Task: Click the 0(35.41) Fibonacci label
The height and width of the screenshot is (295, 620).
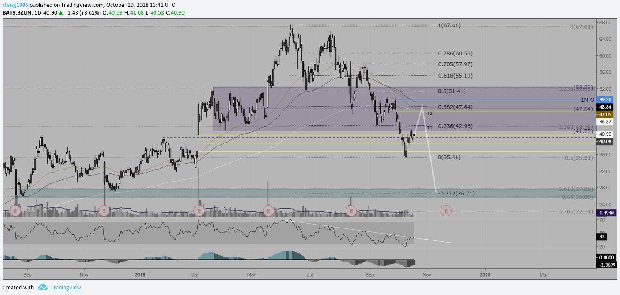Action: 449,157
